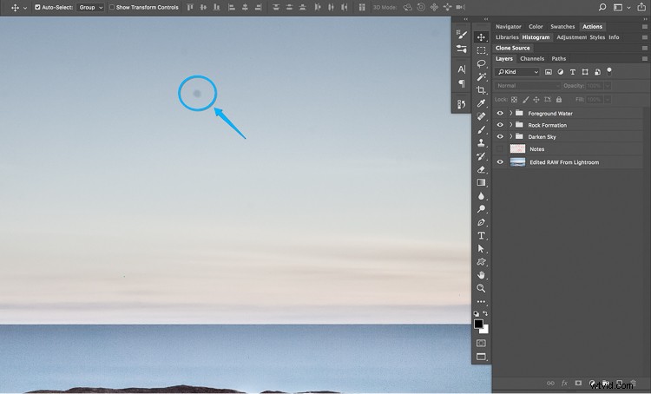Hide the Darken Sky group
This screenshot has height=394, width=651.
[x=500, y=136]
